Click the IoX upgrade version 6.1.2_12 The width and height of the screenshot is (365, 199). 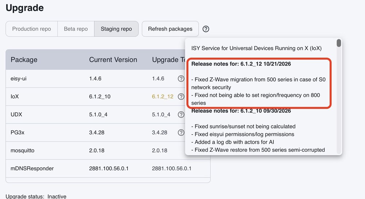(163, 96)
